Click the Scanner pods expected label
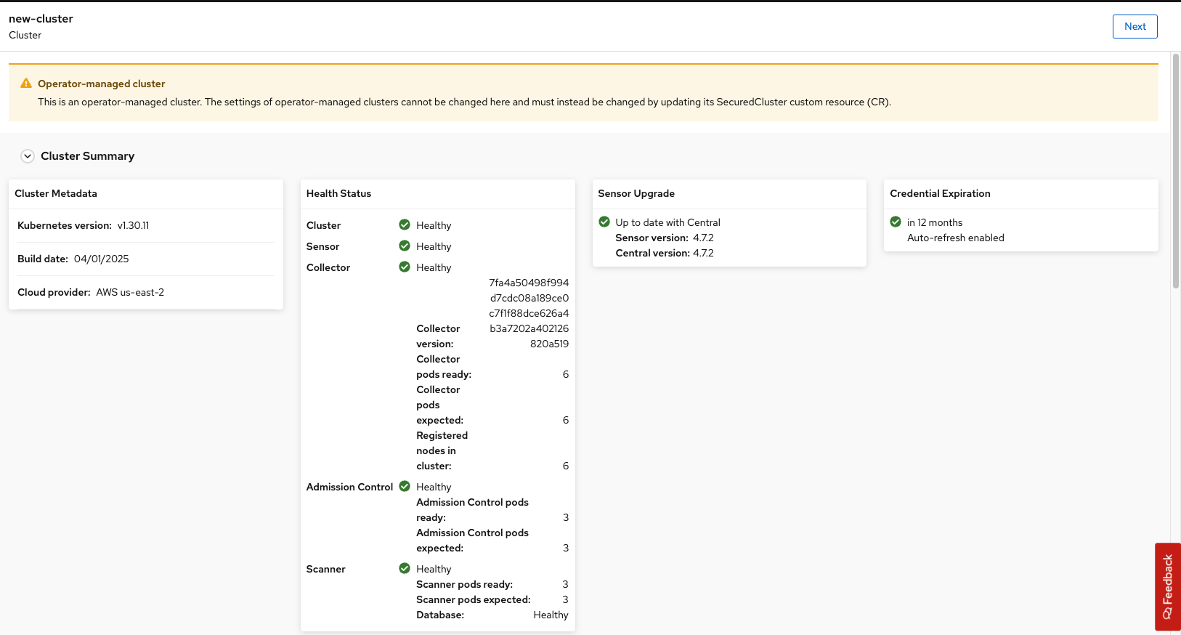The height and width of the screenshot is (635, 1181). (x=474, y=599)
